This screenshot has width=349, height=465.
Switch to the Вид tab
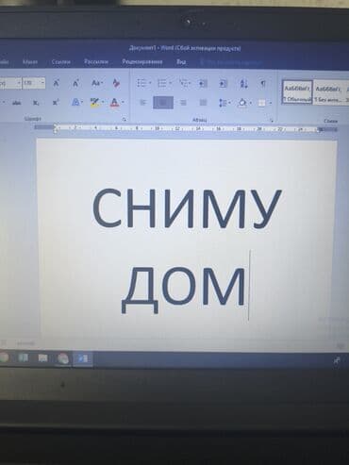pos(181,61)
